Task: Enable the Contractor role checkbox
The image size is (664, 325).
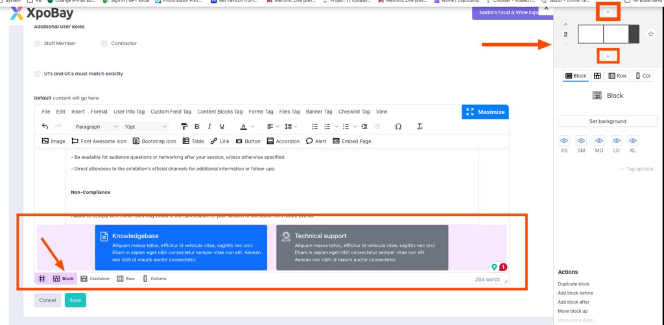Action: pos(104,43)
